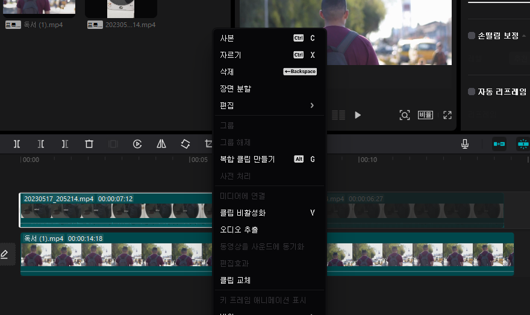Screen dimensions: 530x315
Task: Select the 20230517_205214.mp4 timeline clip
Action: 116,210
